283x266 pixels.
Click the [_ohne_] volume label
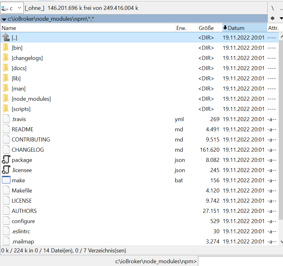coord(35,8)
